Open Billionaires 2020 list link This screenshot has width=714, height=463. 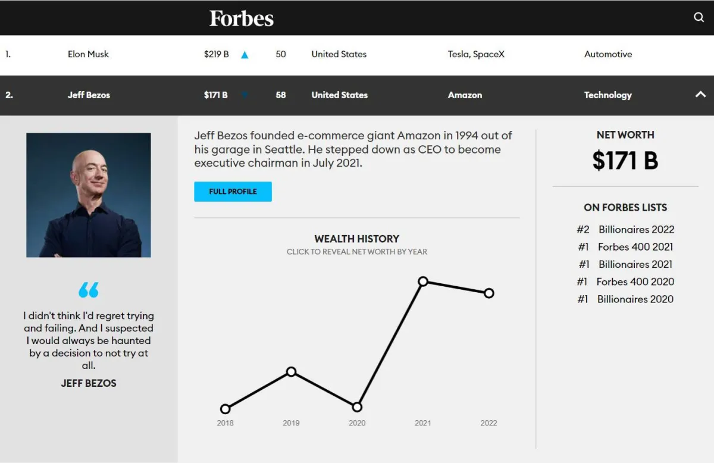tap(635, 299)
